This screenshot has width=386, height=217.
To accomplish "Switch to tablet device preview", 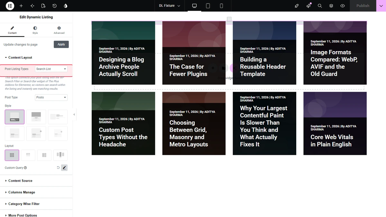I will pyautogui.click(x=208, y=6).
